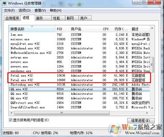164x137 pixels.
Task: Click the horizontal scrollbar left arrow
Action: pos(11,113)
